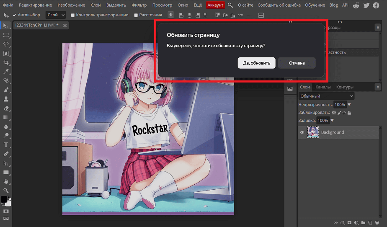Enable Контроль трансформации checkbox

[x=73, y=15]
